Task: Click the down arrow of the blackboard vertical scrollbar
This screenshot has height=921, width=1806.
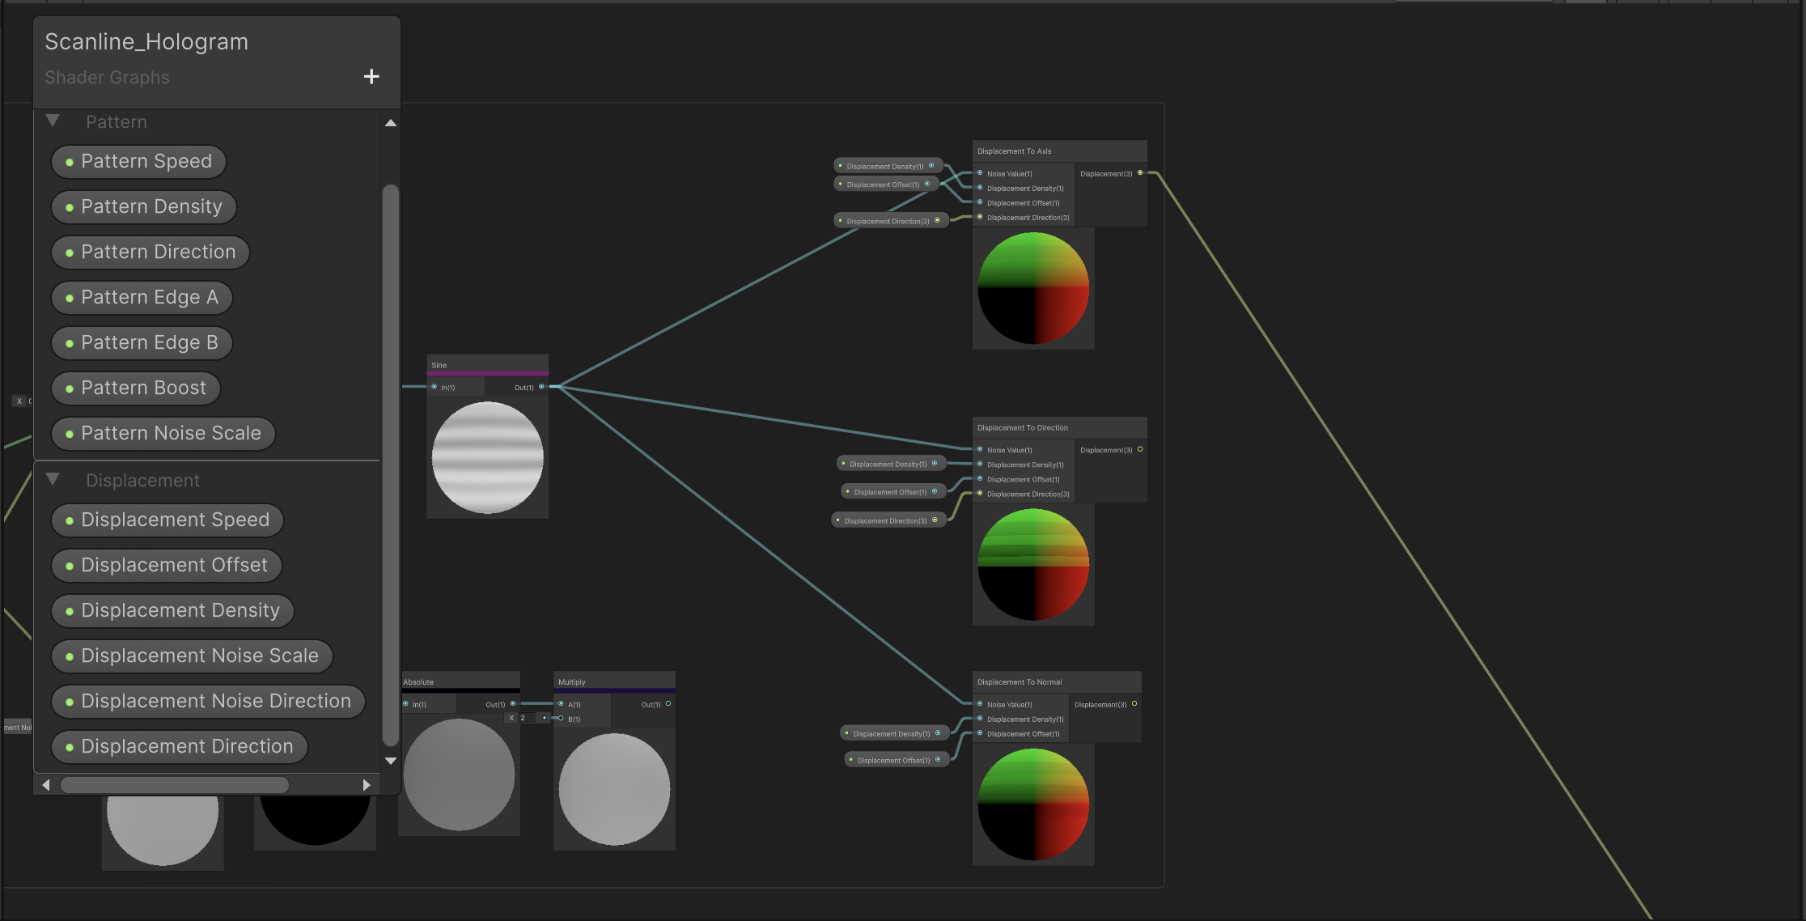Action: pyautogui.click(x=391, y=761)
